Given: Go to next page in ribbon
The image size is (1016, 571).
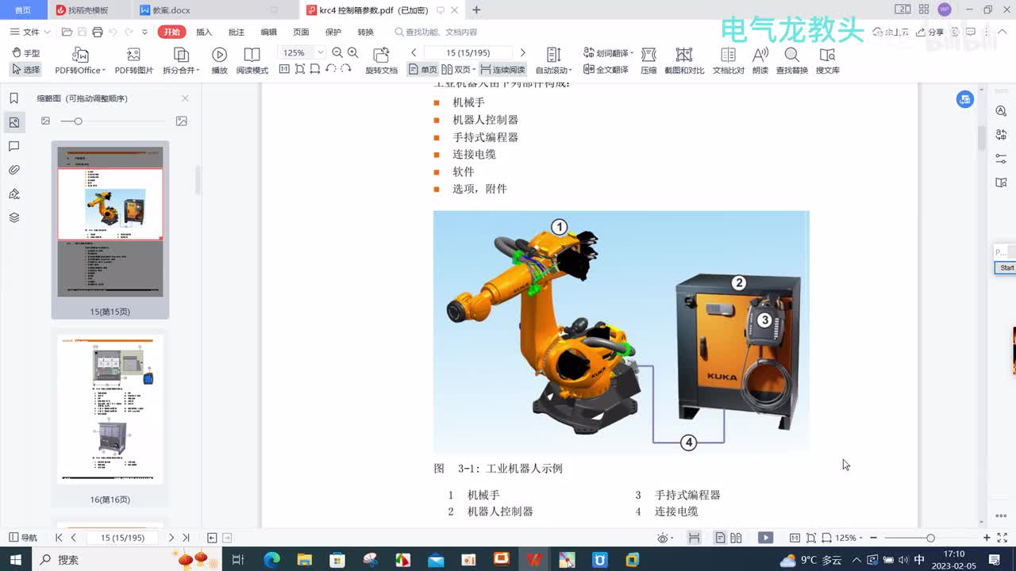Looking at the screenshot, I should pos(522,52).
